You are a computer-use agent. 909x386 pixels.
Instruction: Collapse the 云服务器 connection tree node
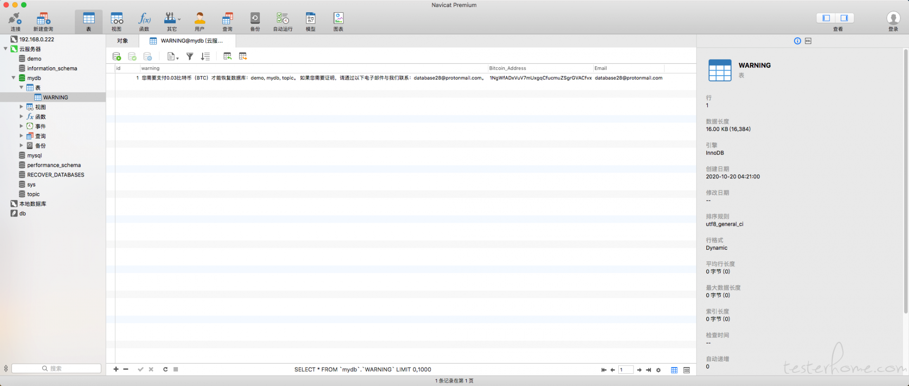coord(6,49)
